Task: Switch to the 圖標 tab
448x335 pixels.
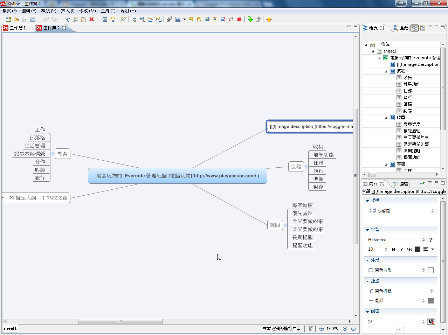Action: point(400,184)
